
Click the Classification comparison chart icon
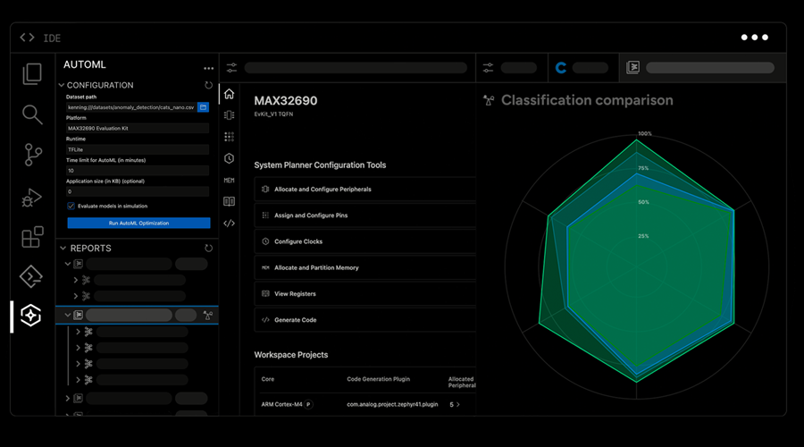coord(490,101)
